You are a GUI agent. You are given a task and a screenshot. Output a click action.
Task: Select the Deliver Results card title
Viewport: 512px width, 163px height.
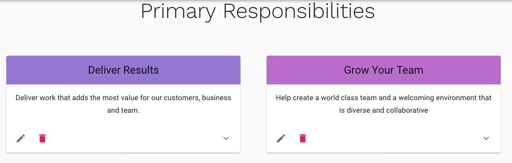124,70
